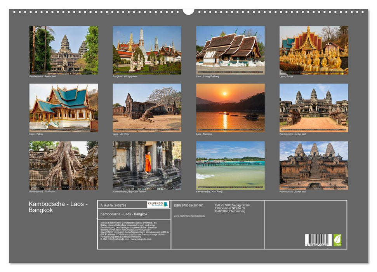Click the Baphuon Tempel monk photo
The height and width of the screenshot is (272, 377).
click(147, 166)
